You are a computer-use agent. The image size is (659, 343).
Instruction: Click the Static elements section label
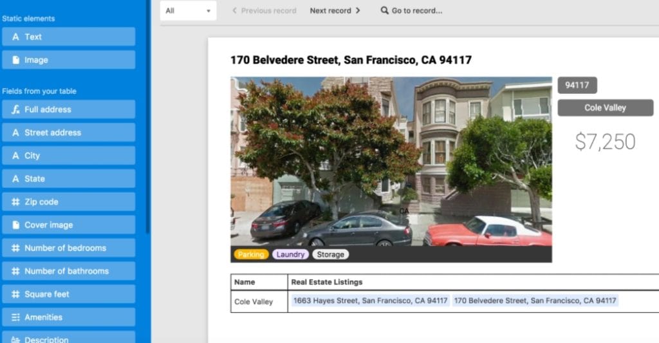tap(28, 19)
